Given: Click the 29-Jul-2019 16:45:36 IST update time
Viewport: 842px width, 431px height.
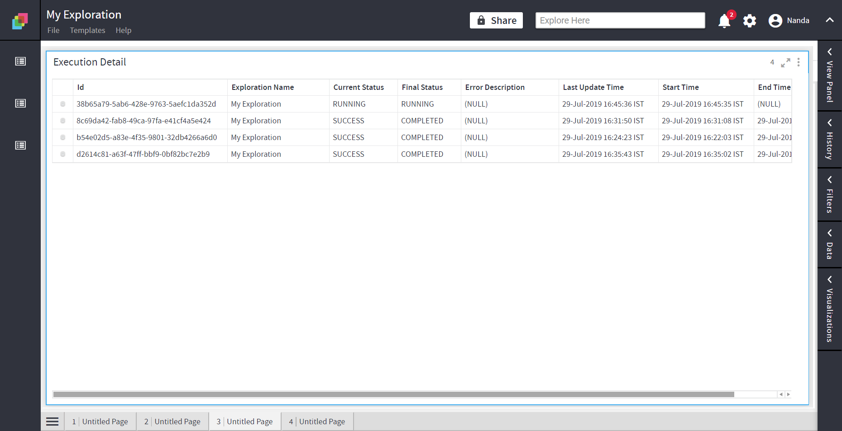Looking at the screenshot, I should [603, 104].
